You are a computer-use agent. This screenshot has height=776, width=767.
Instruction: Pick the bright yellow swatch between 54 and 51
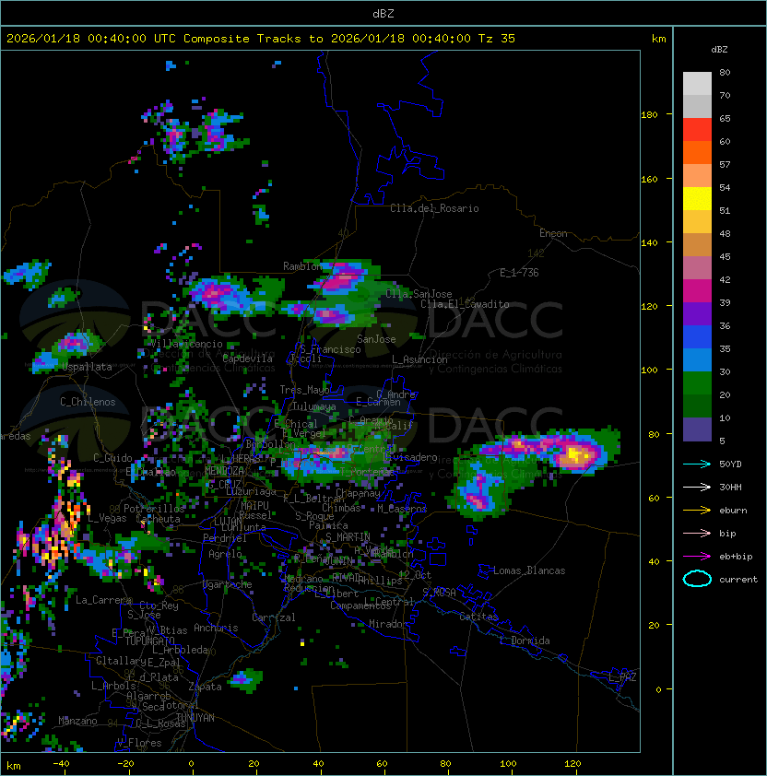coord(697,198)
